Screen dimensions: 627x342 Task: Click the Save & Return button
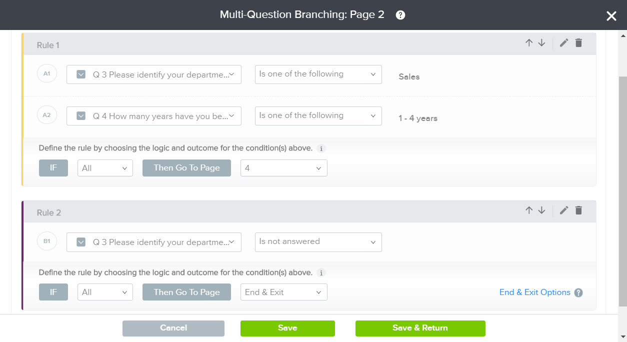[420, 328]
